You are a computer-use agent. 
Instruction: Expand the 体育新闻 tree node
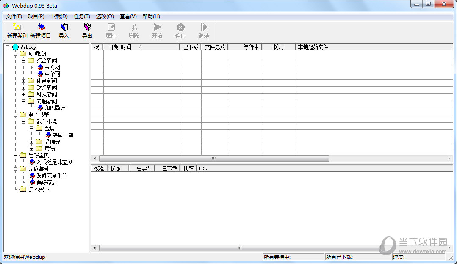[x=24, y=81]
